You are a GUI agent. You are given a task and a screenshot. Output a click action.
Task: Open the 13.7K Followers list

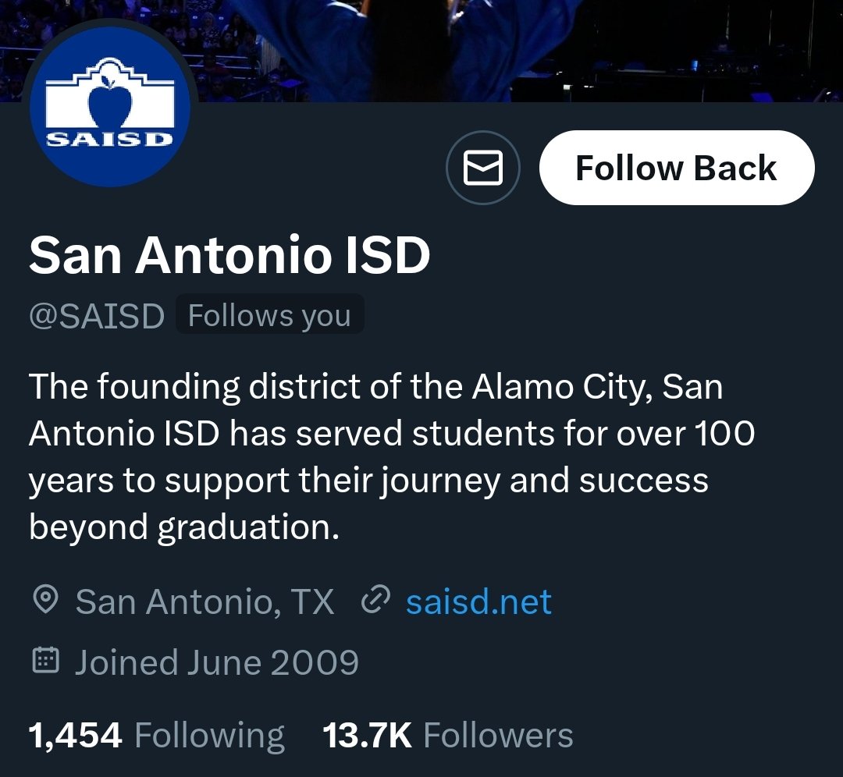(448, 735)
